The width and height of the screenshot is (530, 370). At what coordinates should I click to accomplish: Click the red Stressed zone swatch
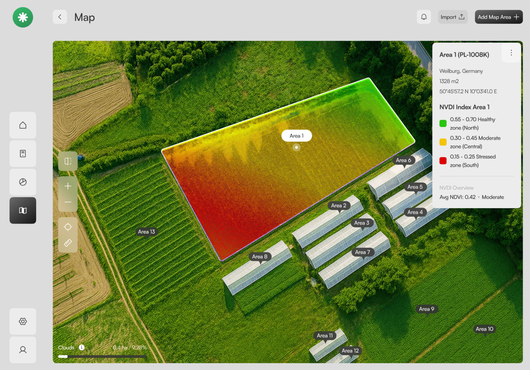[x=443, y=161]
